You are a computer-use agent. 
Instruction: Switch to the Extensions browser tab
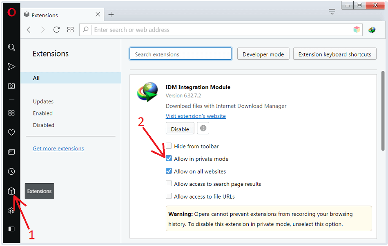click(x=62, y=15)
